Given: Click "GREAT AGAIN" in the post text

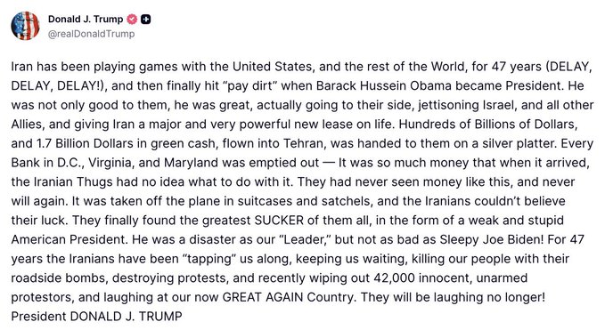Looking at the screenshot, I should (263, 297).
